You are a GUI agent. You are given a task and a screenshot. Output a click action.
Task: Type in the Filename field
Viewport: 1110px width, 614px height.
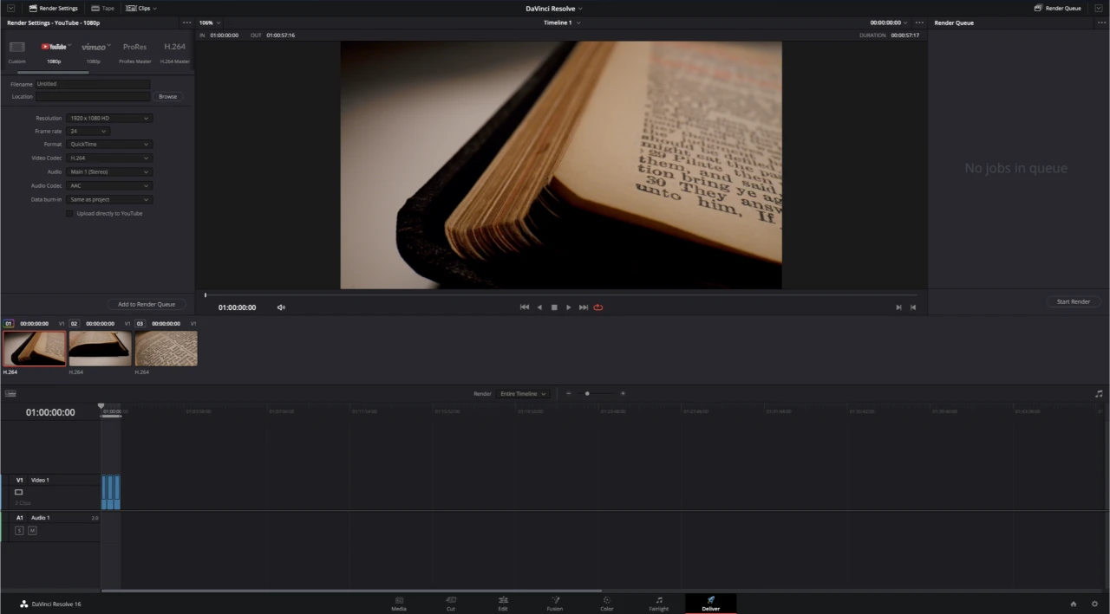pyautogui.click(x=91, y=83)
